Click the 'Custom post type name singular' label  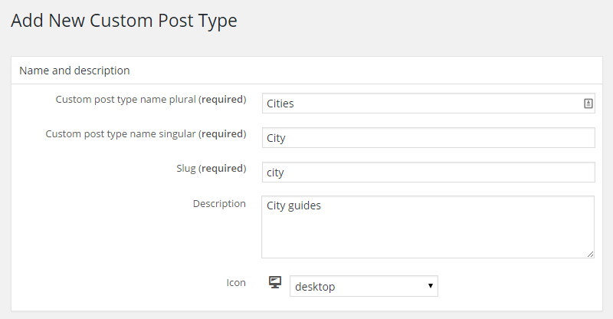[120, 134]
